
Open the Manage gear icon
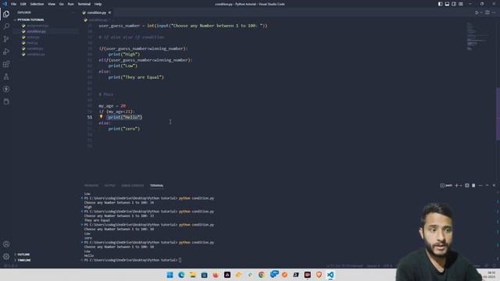6,256
